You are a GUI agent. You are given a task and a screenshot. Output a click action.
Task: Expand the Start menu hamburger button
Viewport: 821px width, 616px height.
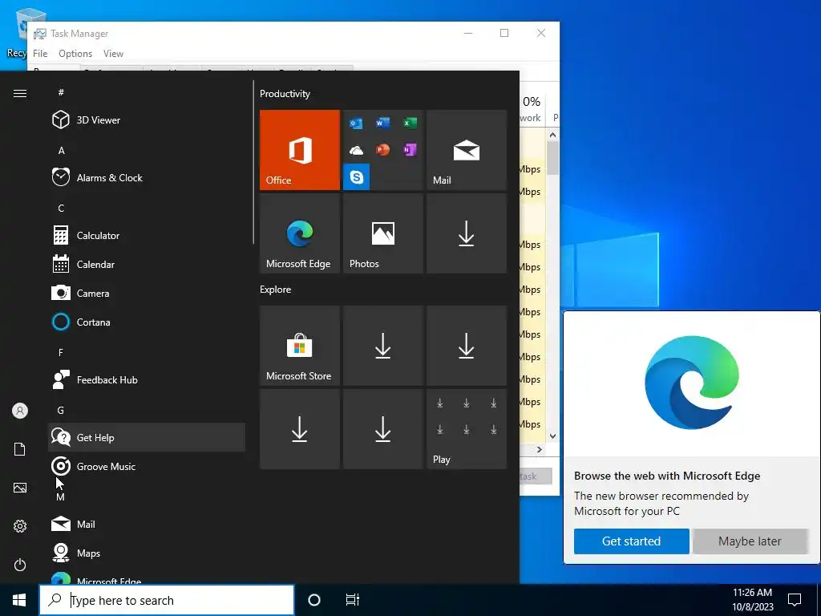[x=20, y=93]
